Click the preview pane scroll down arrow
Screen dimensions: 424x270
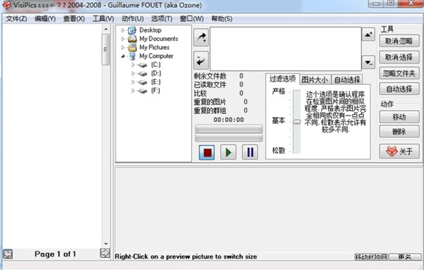pos(106,244)
